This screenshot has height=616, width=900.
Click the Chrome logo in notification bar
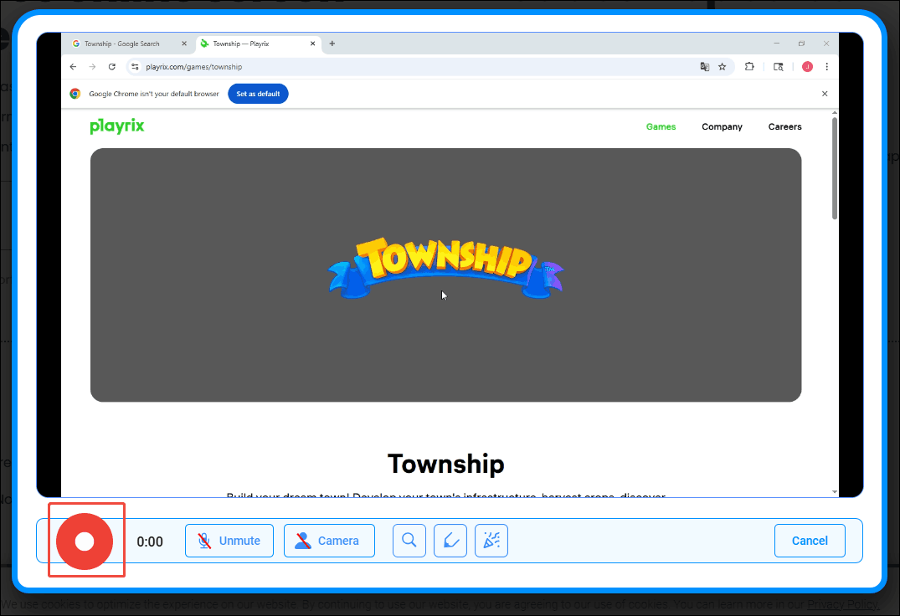(x=75, y=94)
